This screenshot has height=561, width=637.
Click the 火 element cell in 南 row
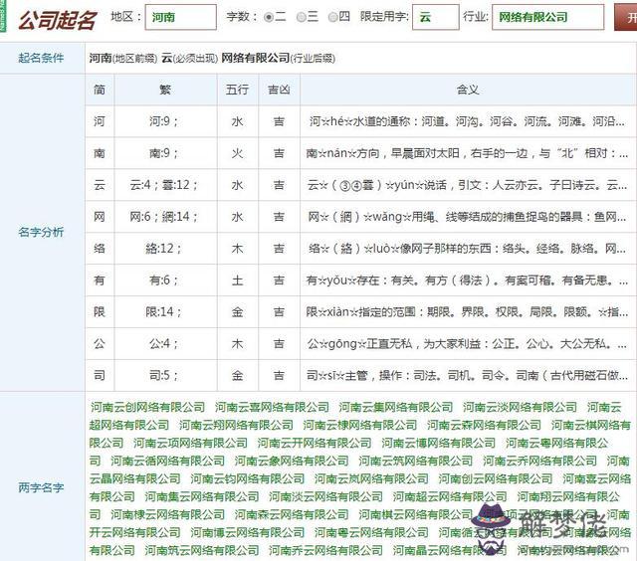tap(237, 153)
